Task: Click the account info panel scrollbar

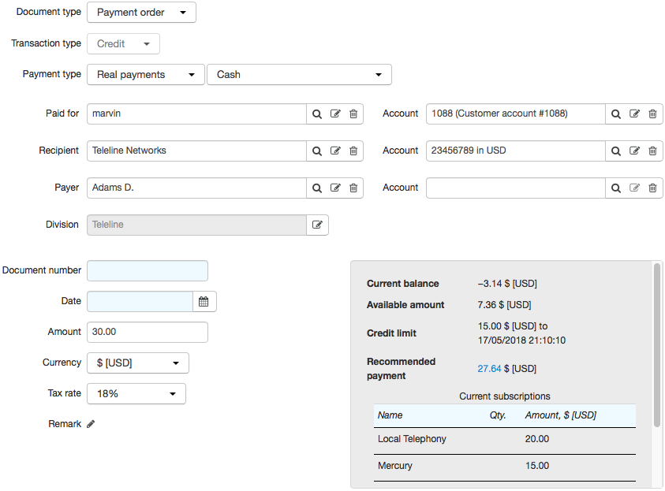Action: (657, 345)
